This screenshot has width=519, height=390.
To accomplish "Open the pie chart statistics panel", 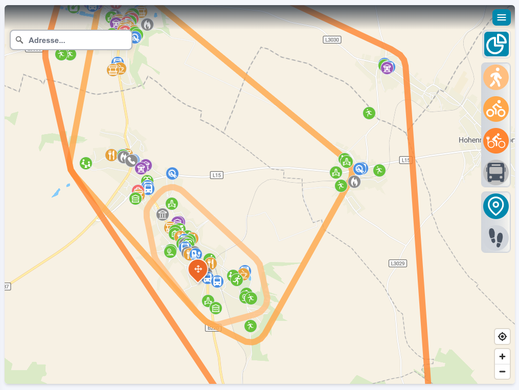I will tap(495, 44).
